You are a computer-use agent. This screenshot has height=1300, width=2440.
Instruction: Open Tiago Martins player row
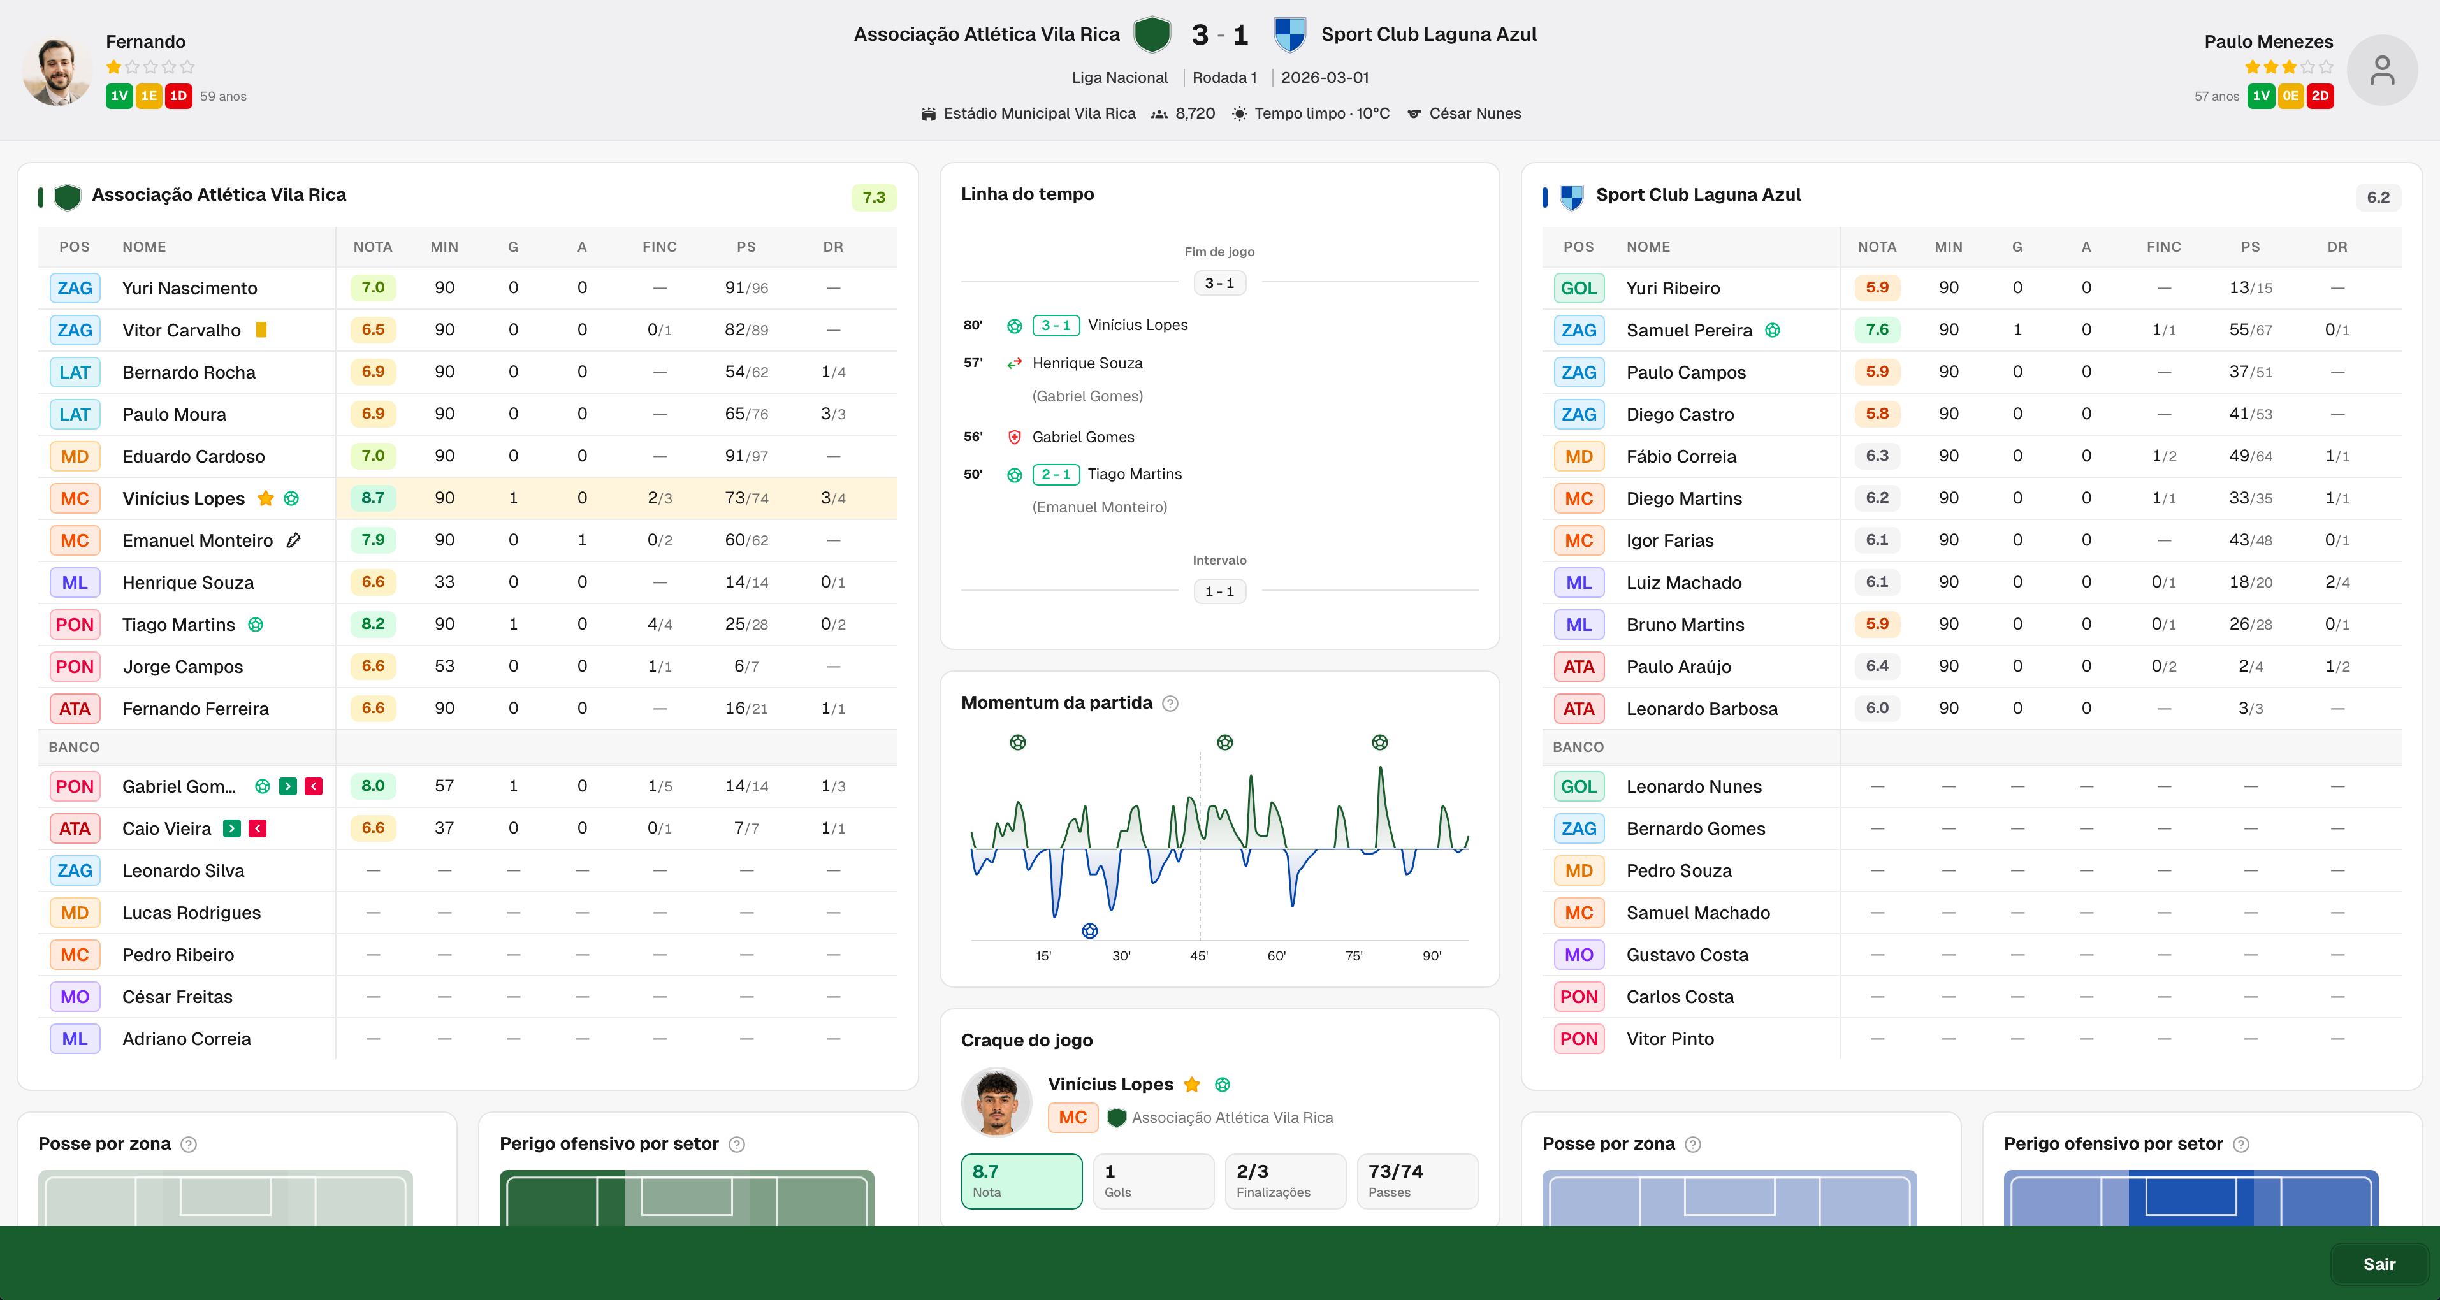click(x=468, y=625)
